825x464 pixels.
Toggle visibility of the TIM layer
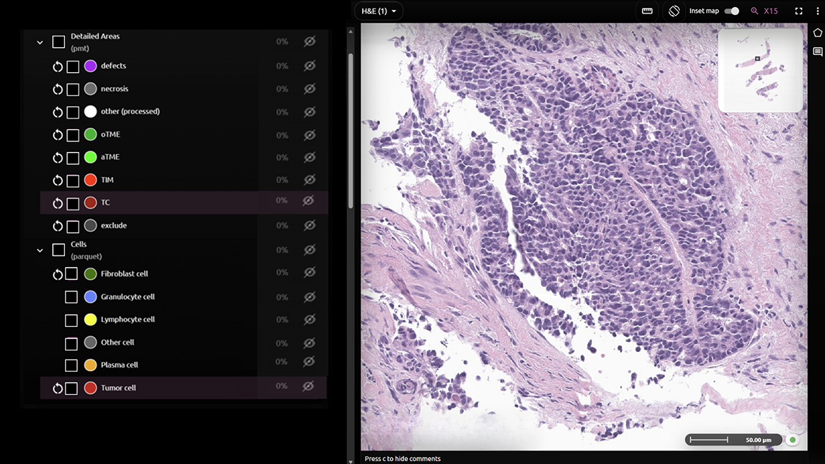(x=310, y=180)
